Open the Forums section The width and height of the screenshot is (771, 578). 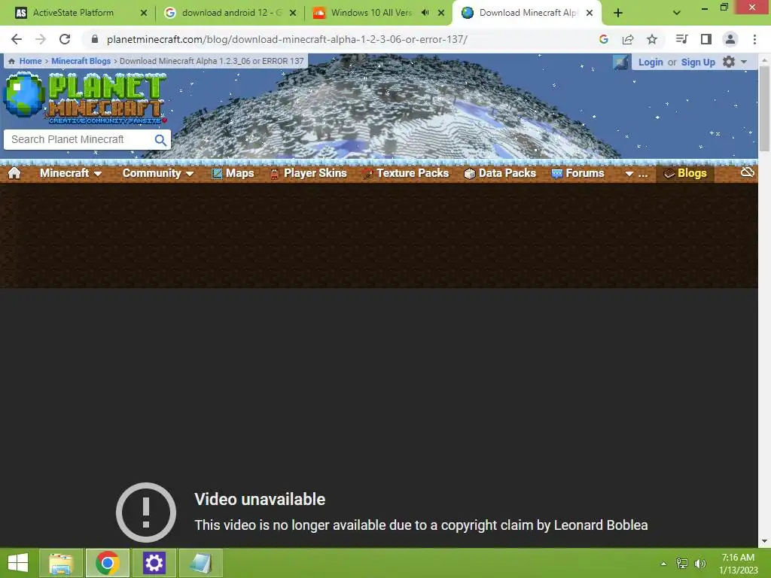577,173
